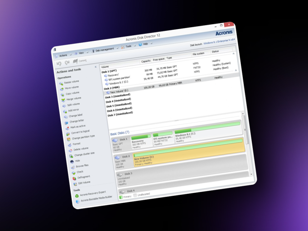Sort by the Volume column header

(105, 67)
